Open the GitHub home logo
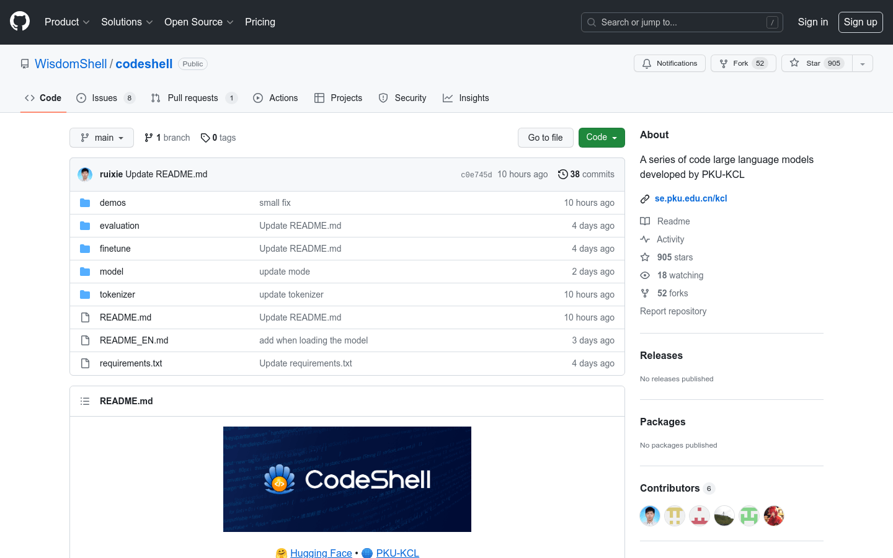Screen dimensions: 893x558 pos(19,22)
